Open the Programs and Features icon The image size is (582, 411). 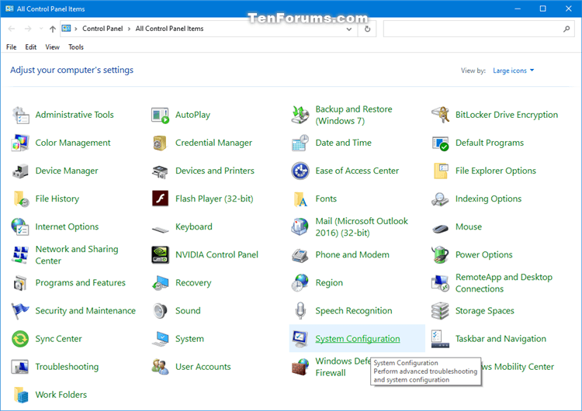point(20,283)
